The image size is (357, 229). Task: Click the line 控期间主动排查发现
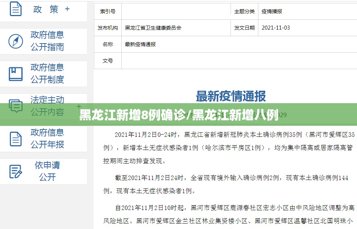click(134, 161)
